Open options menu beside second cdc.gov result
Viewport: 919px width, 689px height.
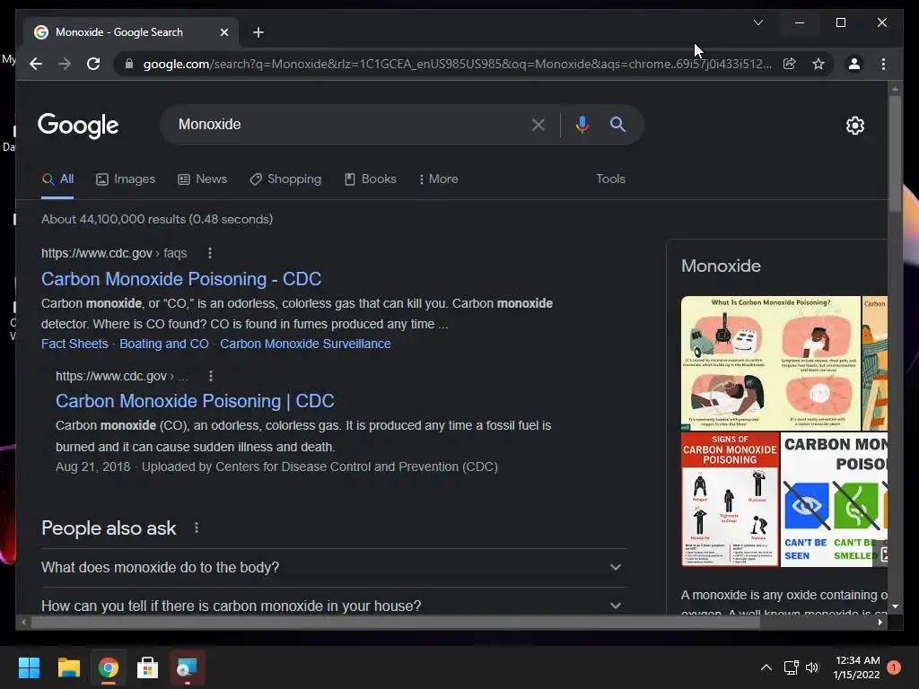point(211,376)
